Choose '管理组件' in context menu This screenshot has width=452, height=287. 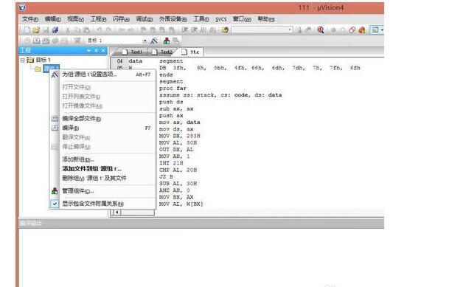coord(103,191)
